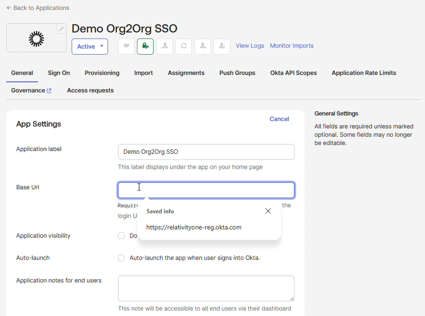Viewport: 425px width, 316px height.
Task: Choose saved URL relativityone-reg.okta.com suggestion
Action: click(193, 227)
